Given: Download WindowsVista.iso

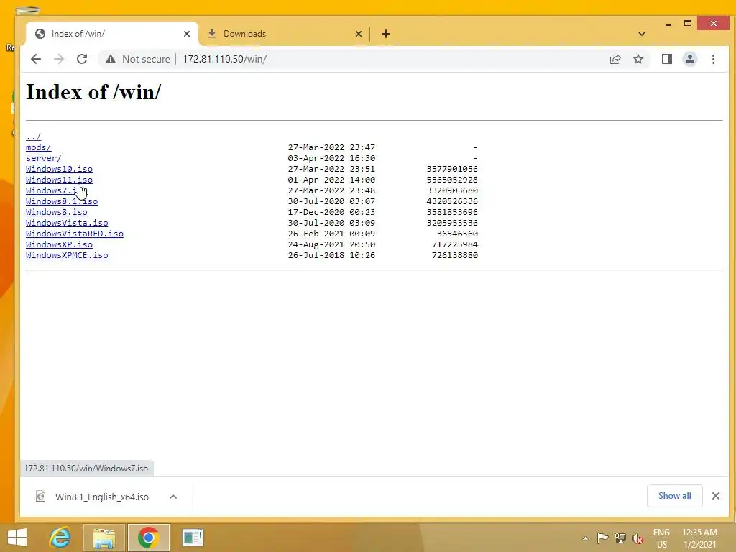Looking at the screenshot, I should [x=67, y=223].
